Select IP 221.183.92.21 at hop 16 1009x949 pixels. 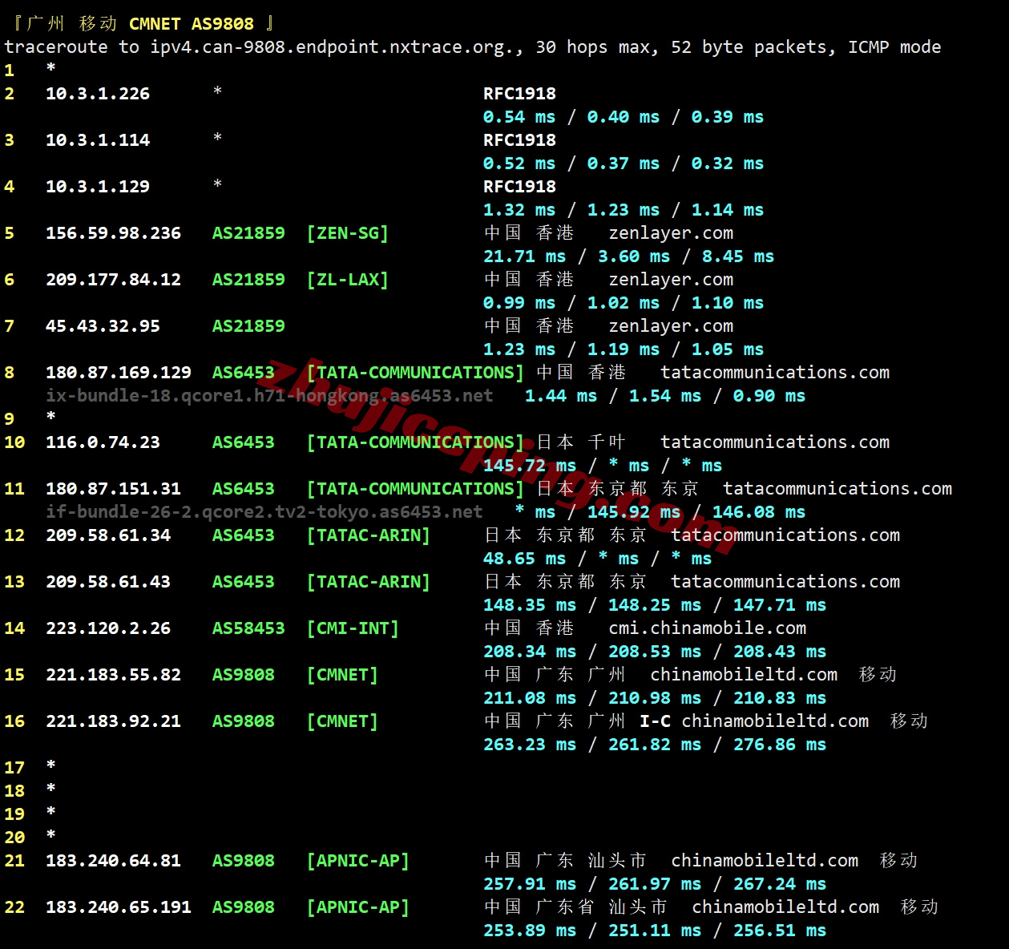113,721
